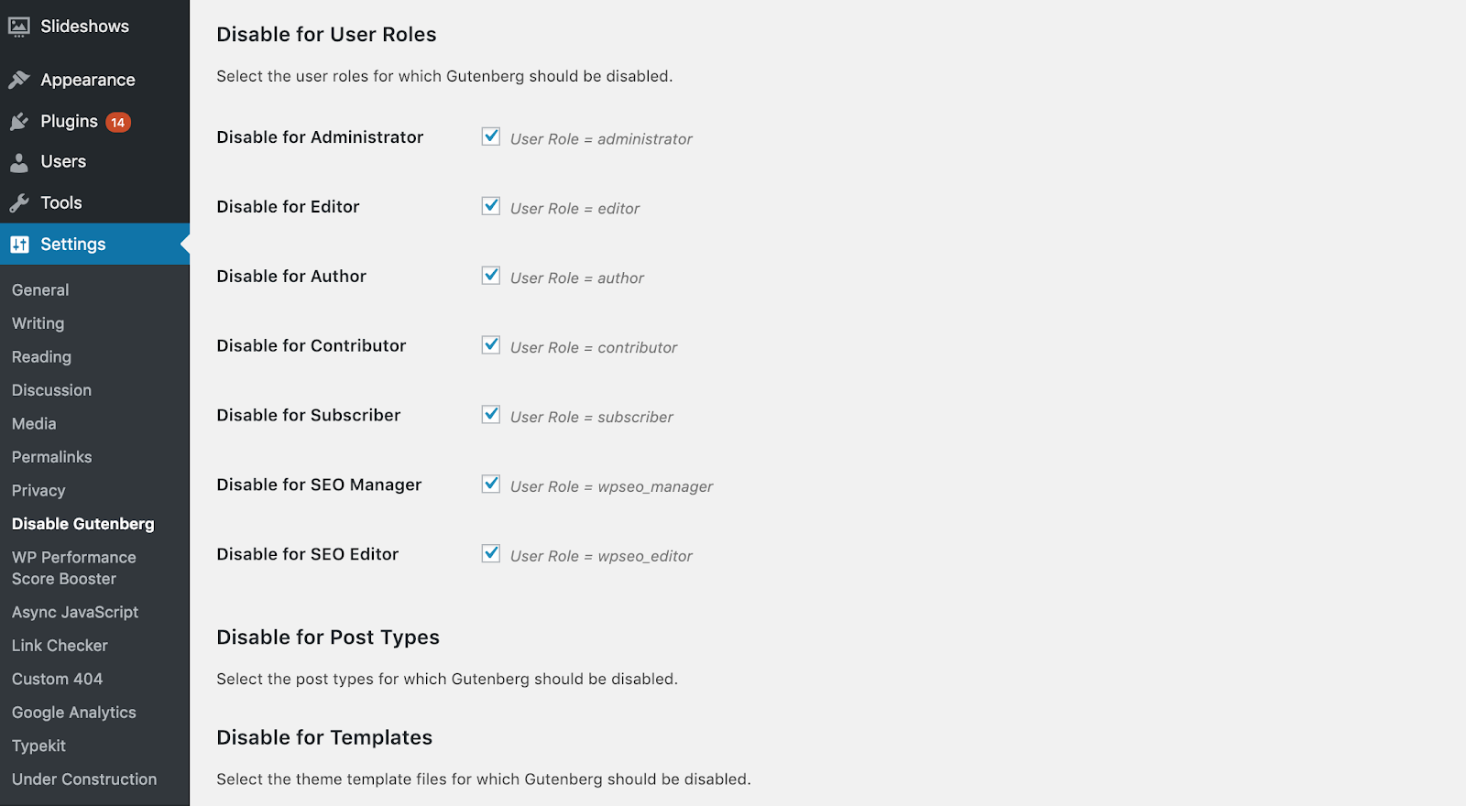Click the Settings sliders icon
The width and height of the screenshot is (1466, 806).
coord(19,245)
